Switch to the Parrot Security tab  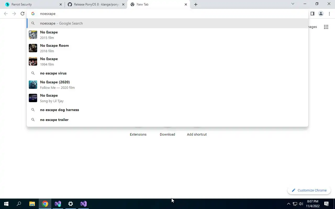pos(33,4)
